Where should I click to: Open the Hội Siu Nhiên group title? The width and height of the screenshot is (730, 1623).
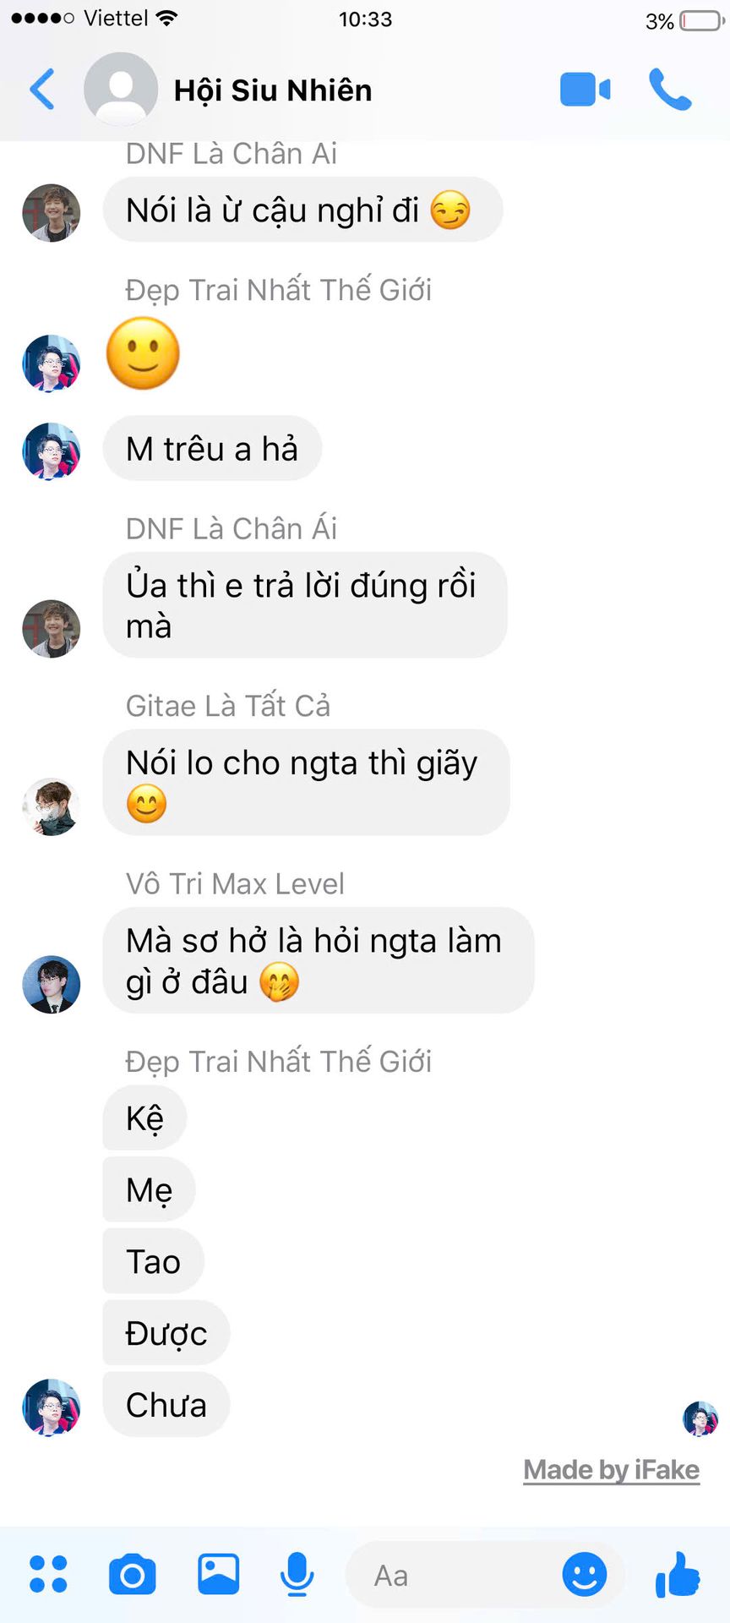273,90
